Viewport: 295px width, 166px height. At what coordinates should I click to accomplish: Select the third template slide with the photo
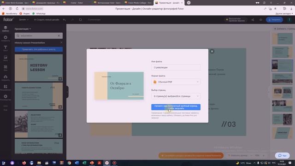pyautogui.click(x=39, y=124)
